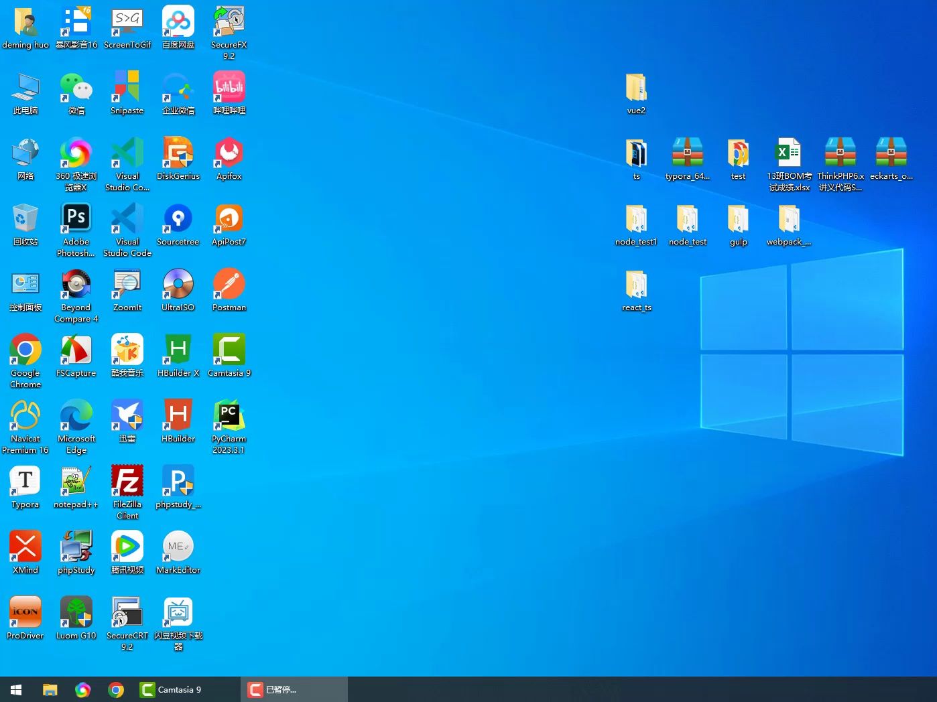
Task: Switch to the 已暂停 taskbar window
Action: [x=294, y=689]
